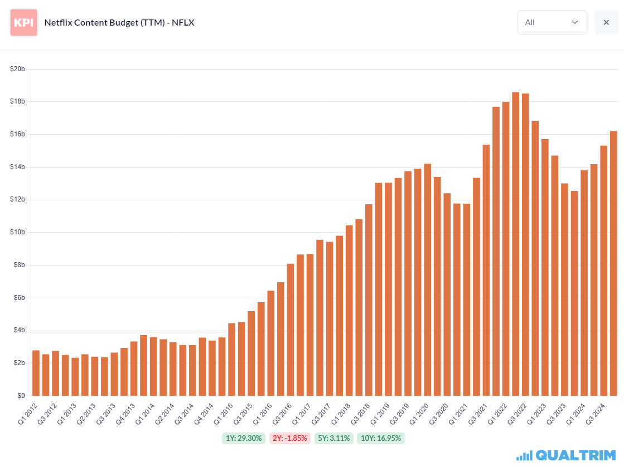Click the Q3 2021 x-axis label

tap(477, 414)
